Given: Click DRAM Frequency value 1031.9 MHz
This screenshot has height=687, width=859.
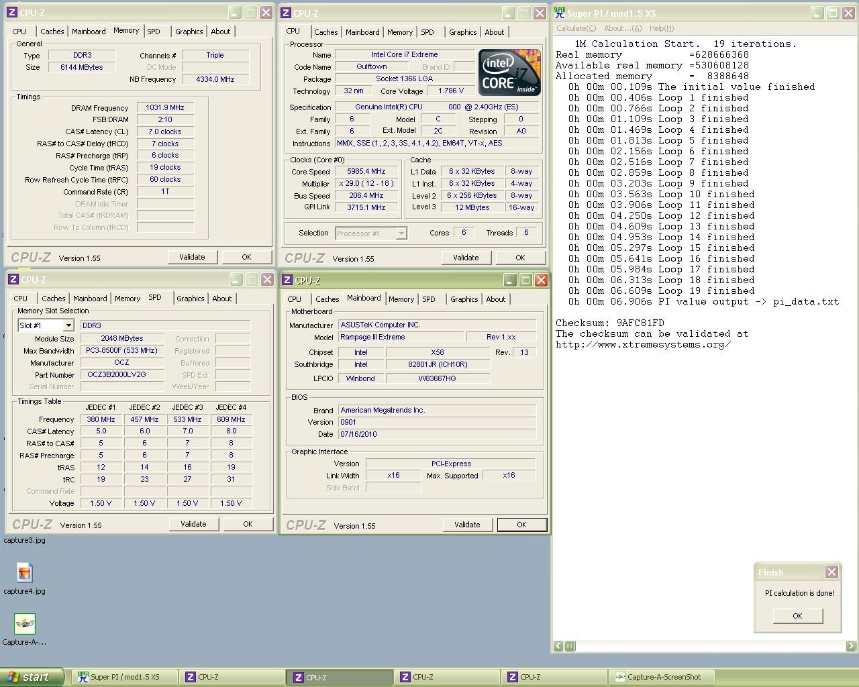Looking at the screenshot, I should click(x=165, y=107).
